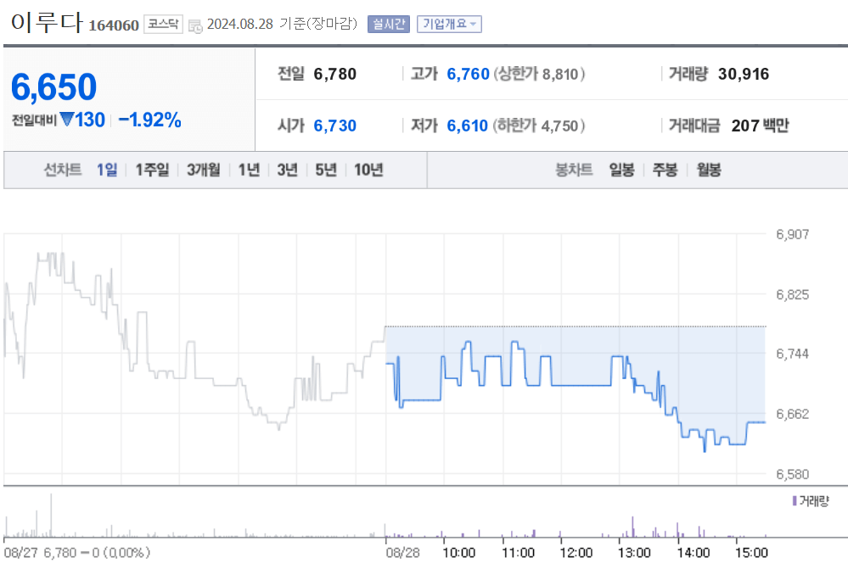
Task: Click the calendar clock icon beside the date
Action: click(195, 25)
